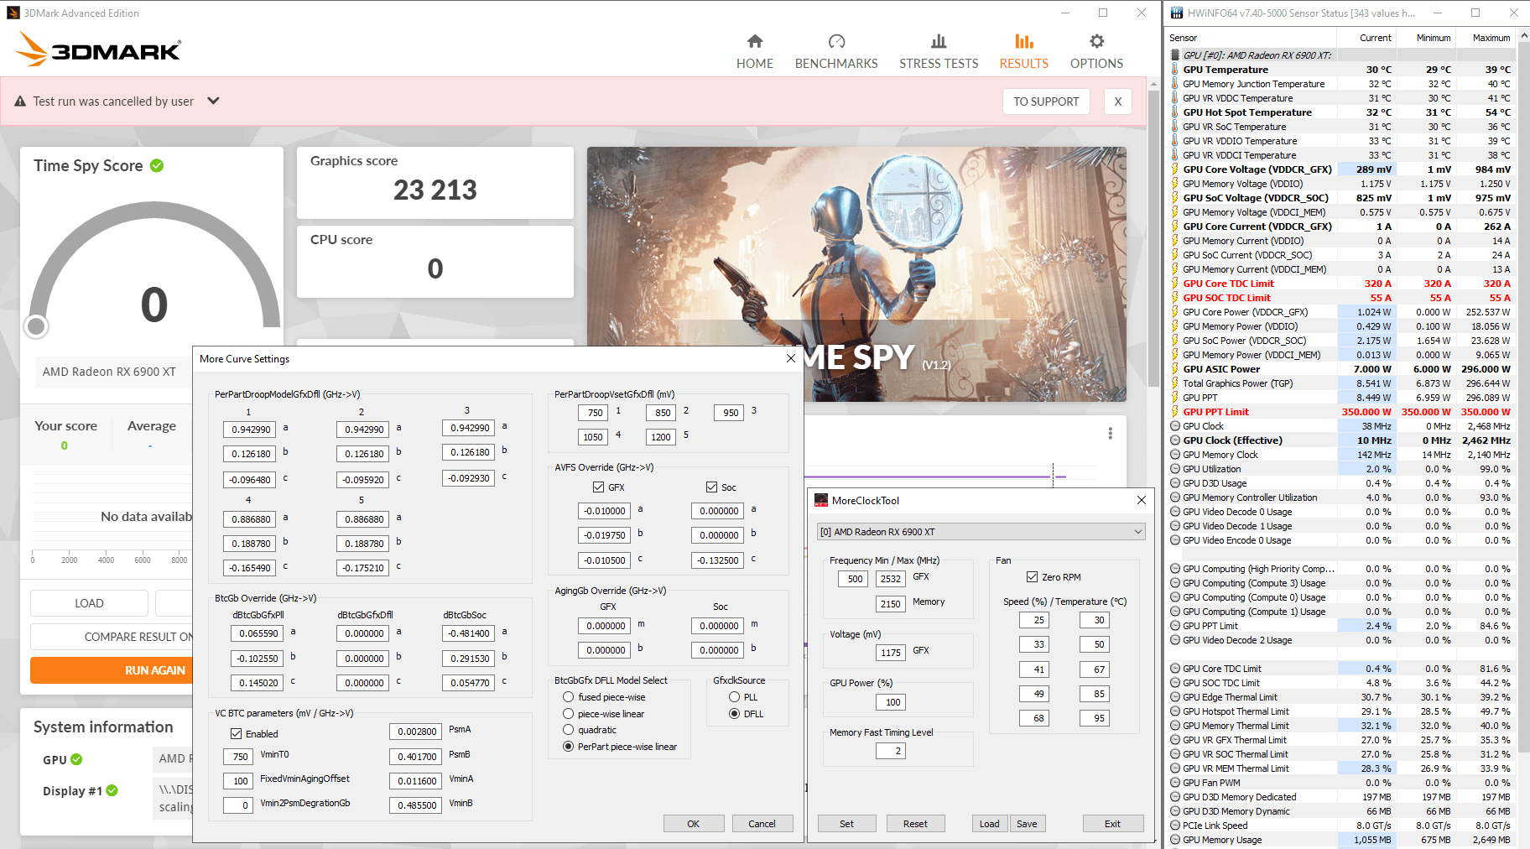This screenshot has width=1530, height=849.
Task: Click the warning triangle in the alert banner
Action: pos(20,102)
